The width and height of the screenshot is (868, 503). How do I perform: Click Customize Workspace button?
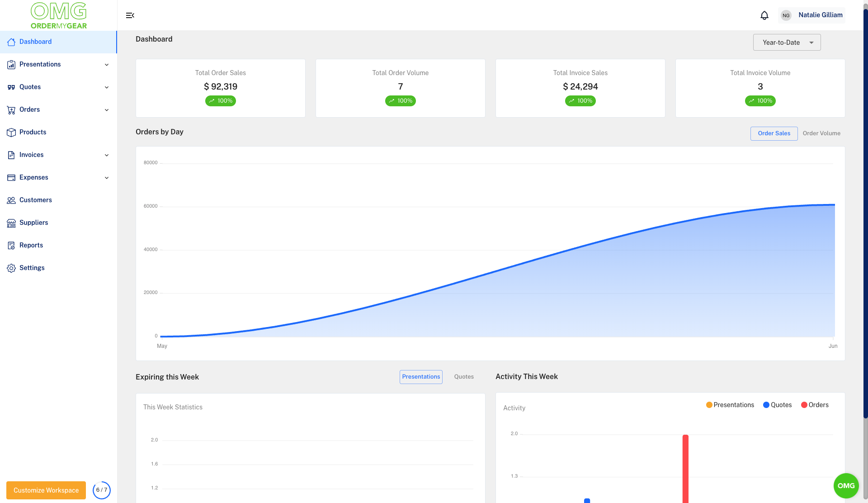tap(46, 490)
